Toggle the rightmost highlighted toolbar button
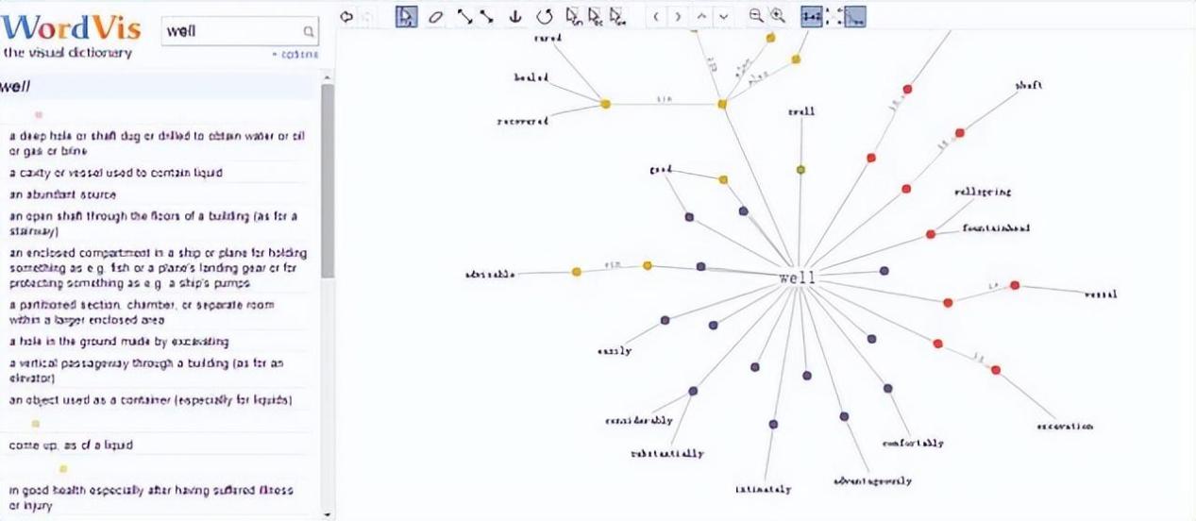Image resolution: width=1196 pixels, height=521 pixels. [x=854, y=16]
